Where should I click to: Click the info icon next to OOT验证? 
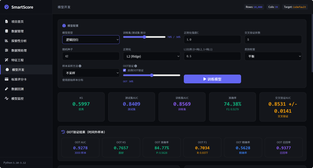tap(136, 66)
